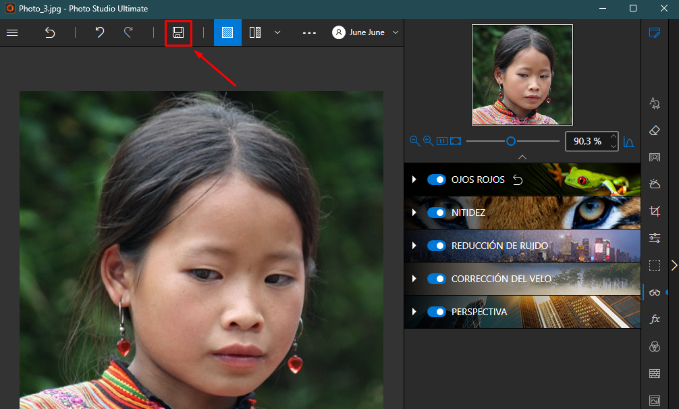Image resolution: width=679 pixels, height=409 pixels.
Task: Redo the last undone edit
Action: [128, 32]
